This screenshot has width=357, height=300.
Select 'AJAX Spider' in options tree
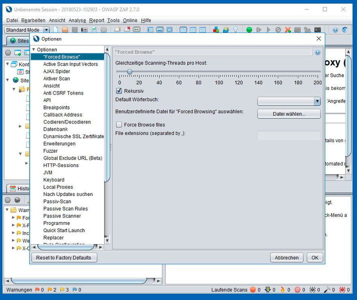tap(57, 71)
